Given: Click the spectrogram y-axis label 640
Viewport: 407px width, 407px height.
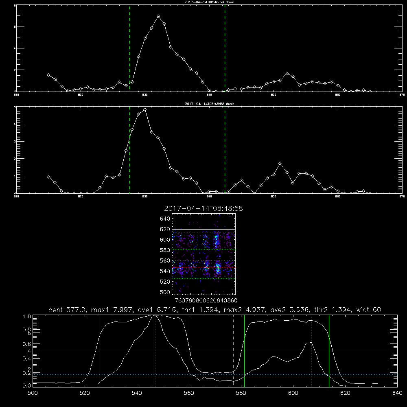Looking at the screenshot, I should 165,219.
